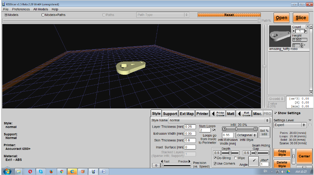
Task: Click the Precise right arrow for precision
Action: coord(189,161)
